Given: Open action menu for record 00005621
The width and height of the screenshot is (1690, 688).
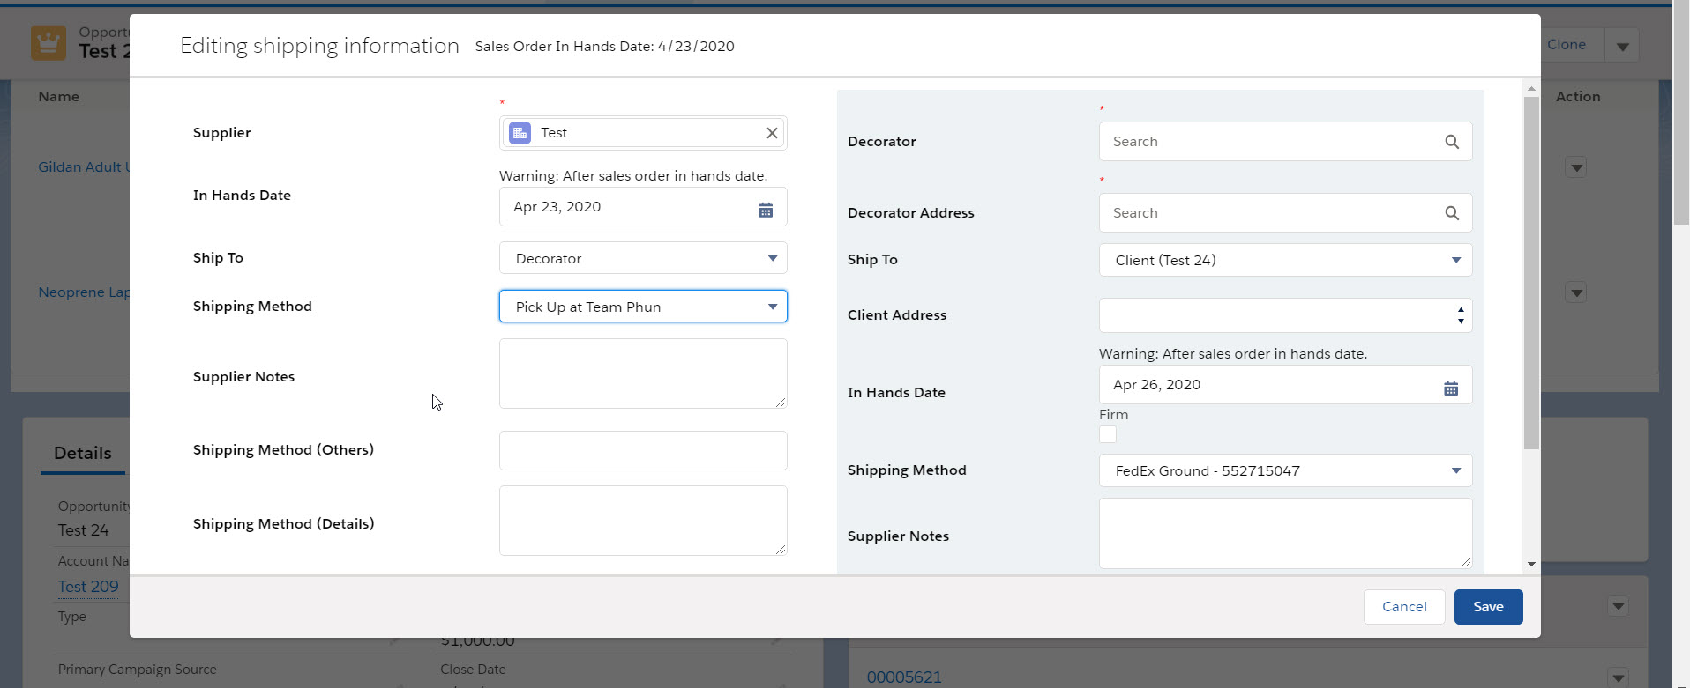Looking at the screenshot, I should click(1618, 677).
